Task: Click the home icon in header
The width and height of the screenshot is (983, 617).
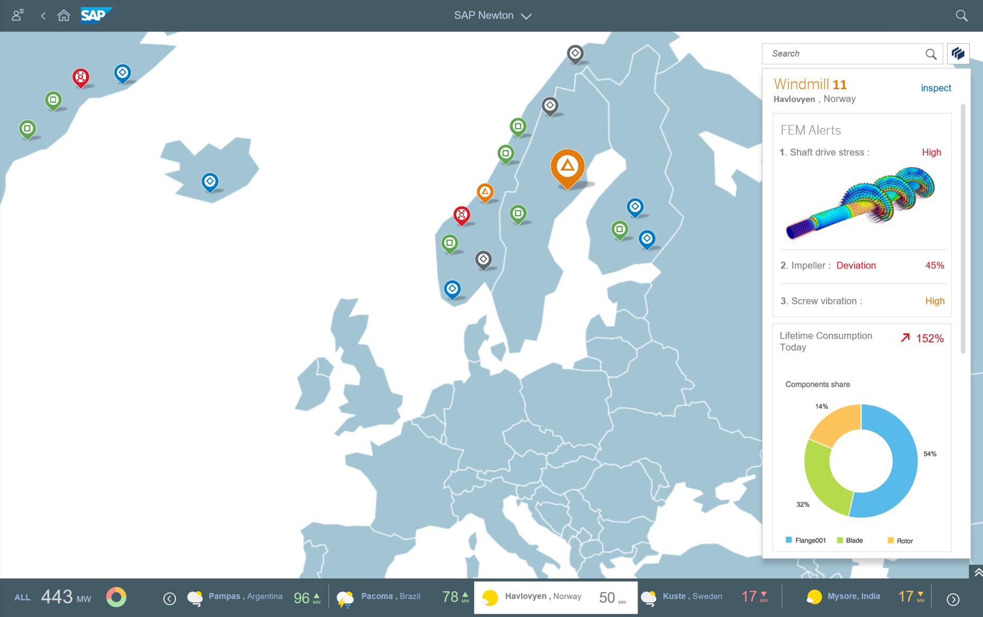Action: point(64,16)
